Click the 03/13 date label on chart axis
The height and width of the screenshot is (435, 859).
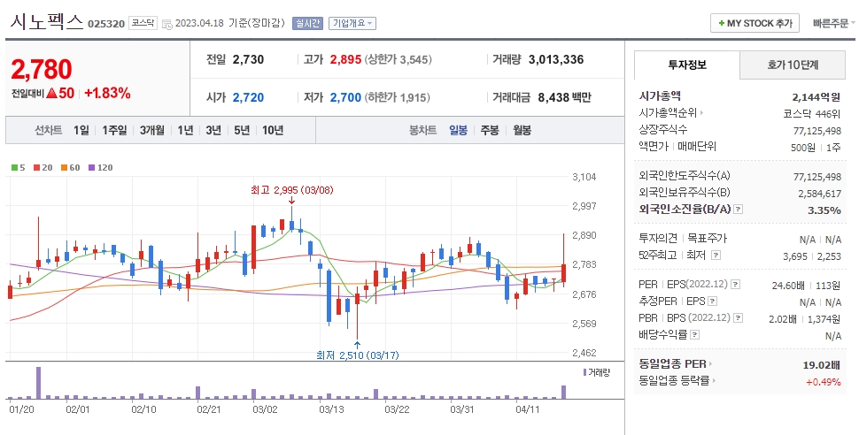331,409
